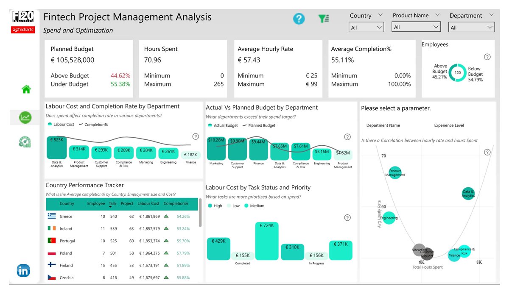Click the blue Help question mark icon
The image size is (509, 294).
coord(299,19)
